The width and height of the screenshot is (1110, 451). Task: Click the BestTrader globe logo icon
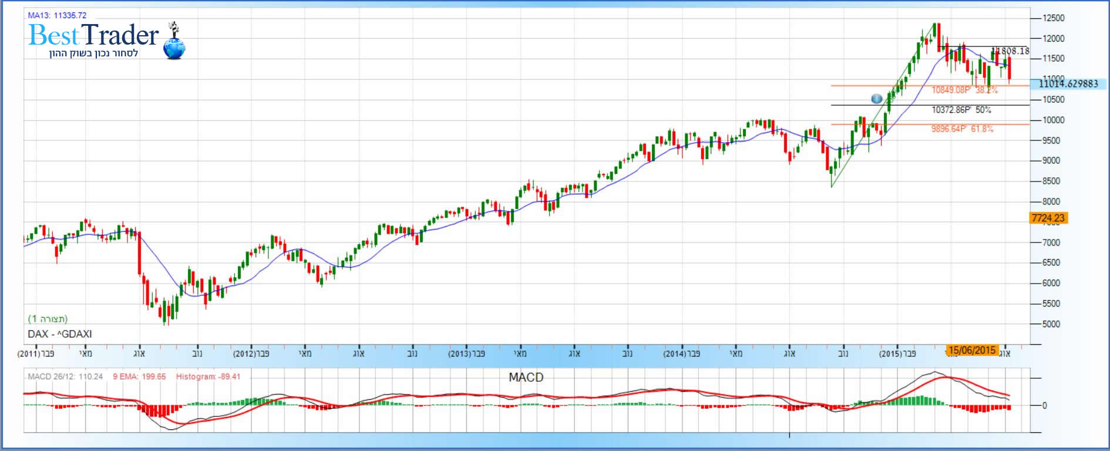tap(174, 46)
